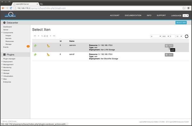
Task: Click the Plugins grid icon
Action: [4, 55]
